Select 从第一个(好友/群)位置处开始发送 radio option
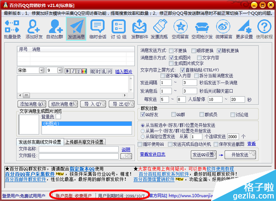276x201 pixels. click(x=143, y=130)
